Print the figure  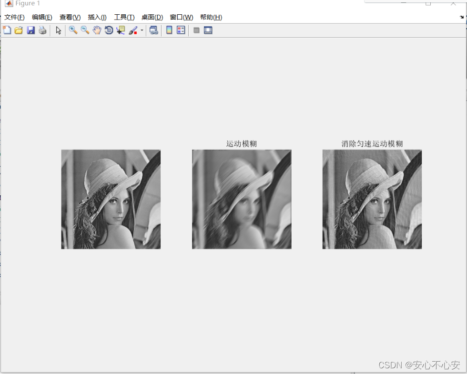click(x=42, y=30)
